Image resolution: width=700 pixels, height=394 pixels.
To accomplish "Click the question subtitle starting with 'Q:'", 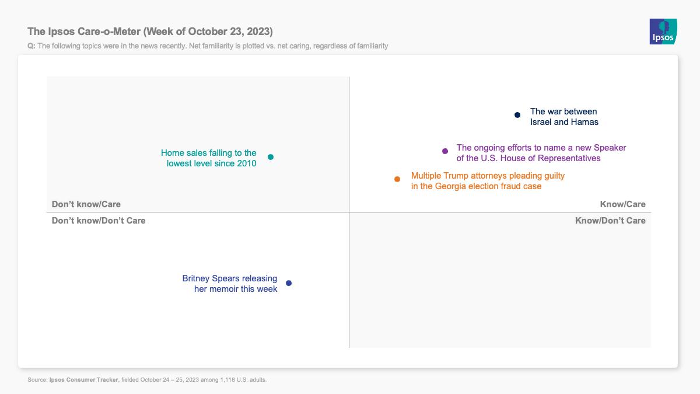I will pos(208,46).
